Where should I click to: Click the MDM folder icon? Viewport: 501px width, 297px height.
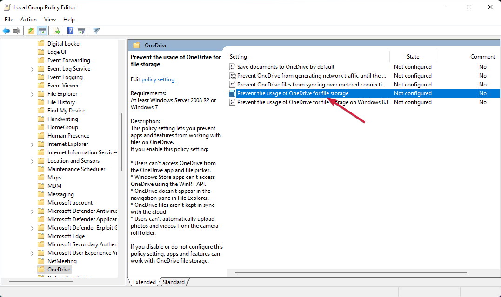point(41,185)
